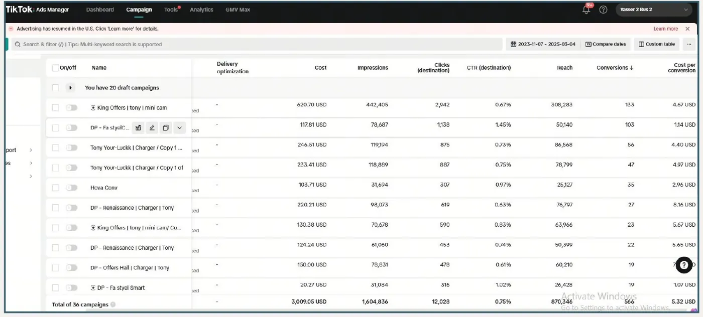Click the TikTok Ads Manager logo

[x=38, y=10]
